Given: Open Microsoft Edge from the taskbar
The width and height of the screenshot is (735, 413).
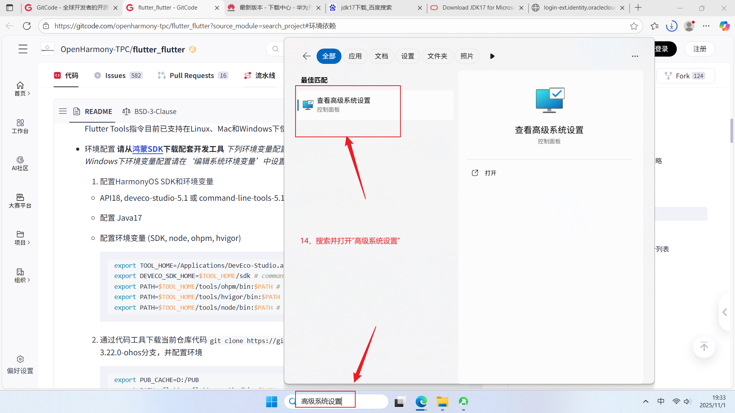Looking at the screenshot, I should (421, 402).
